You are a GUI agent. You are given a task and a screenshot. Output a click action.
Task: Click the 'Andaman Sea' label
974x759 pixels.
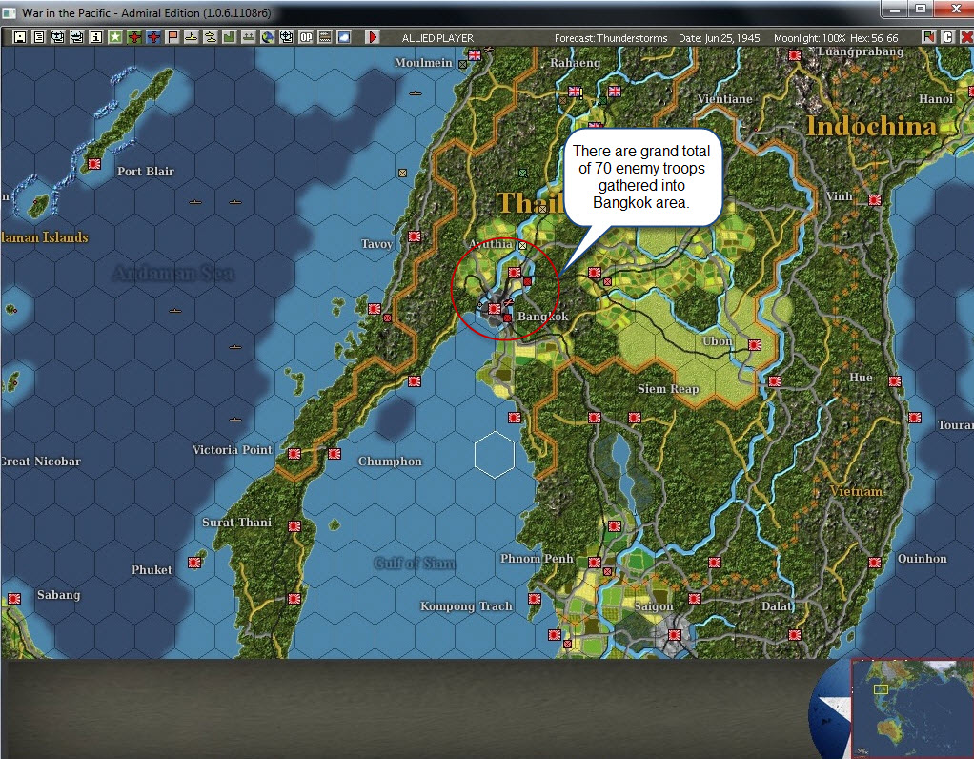[x=173, y=273]
